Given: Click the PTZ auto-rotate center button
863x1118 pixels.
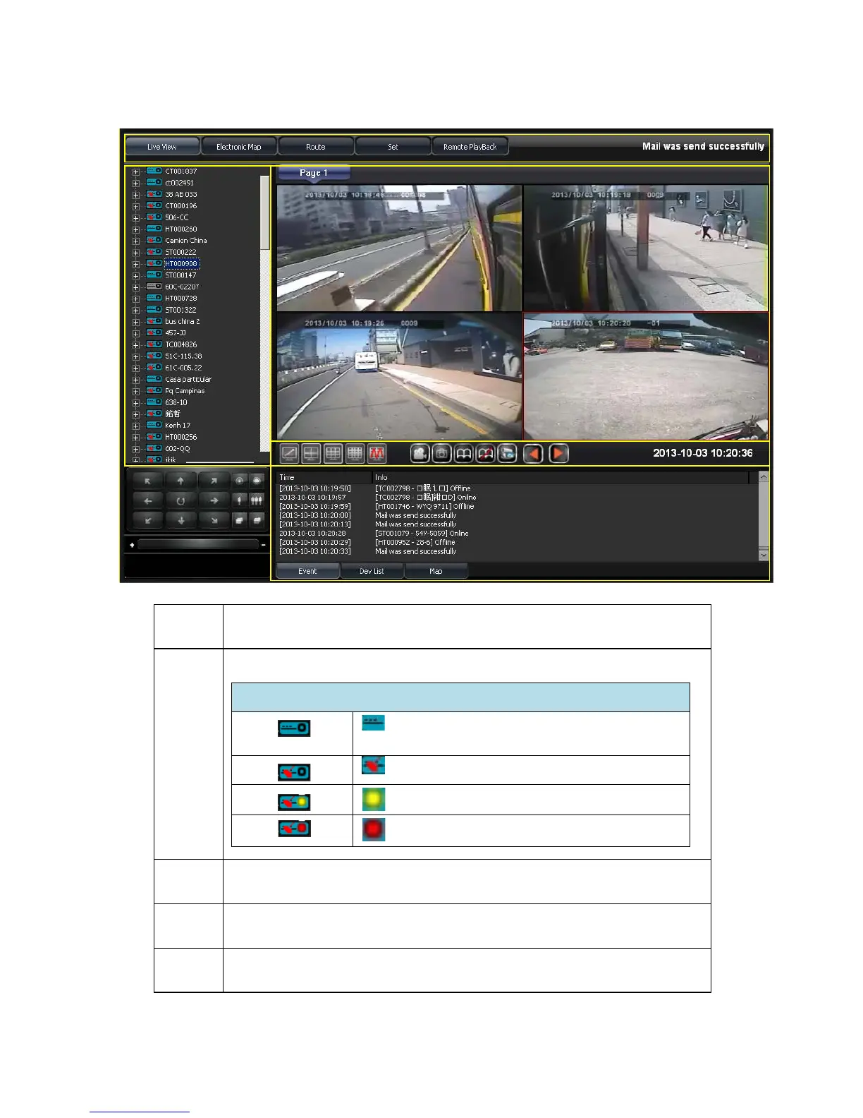Looking at the screenshot, I should [180, 500].
